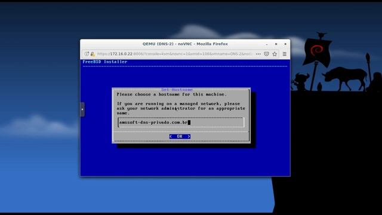Click the OK button in Set Hostname dialog

tap(180, 137)
